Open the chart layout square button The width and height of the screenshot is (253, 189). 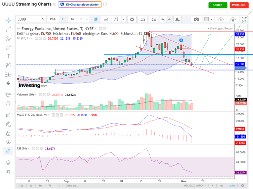pos(206,19)
